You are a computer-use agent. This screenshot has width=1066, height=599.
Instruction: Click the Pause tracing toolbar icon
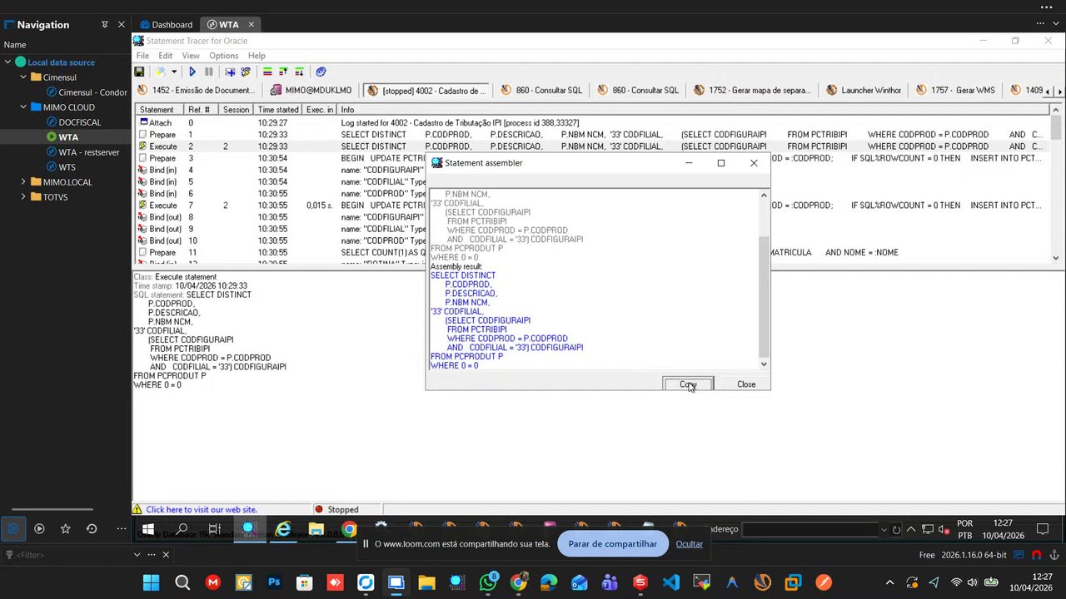tap(208, 72)
